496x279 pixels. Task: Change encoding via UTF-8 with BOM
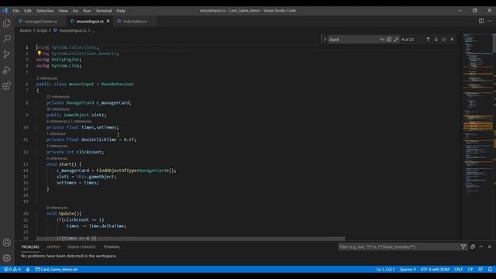tap(435, 270)
